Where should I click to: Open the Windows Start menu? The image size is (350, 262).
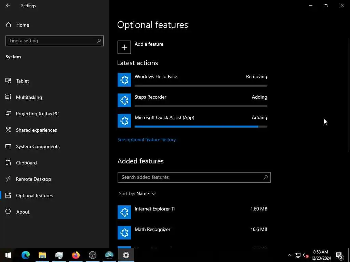8,255
